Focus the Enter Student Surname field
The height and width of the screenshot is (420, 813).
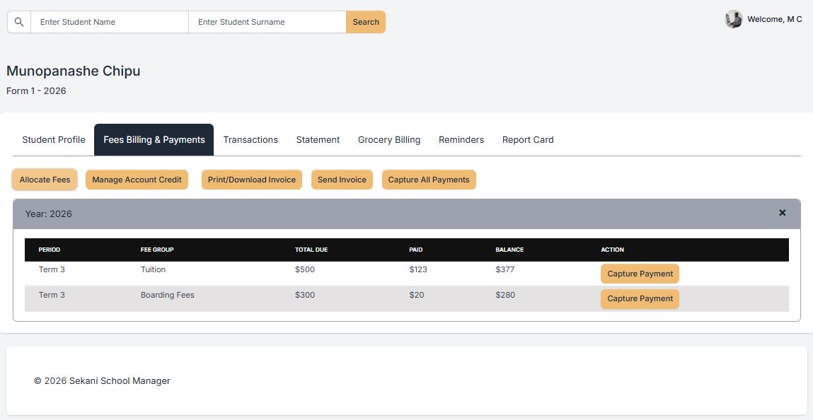[267, 22]
